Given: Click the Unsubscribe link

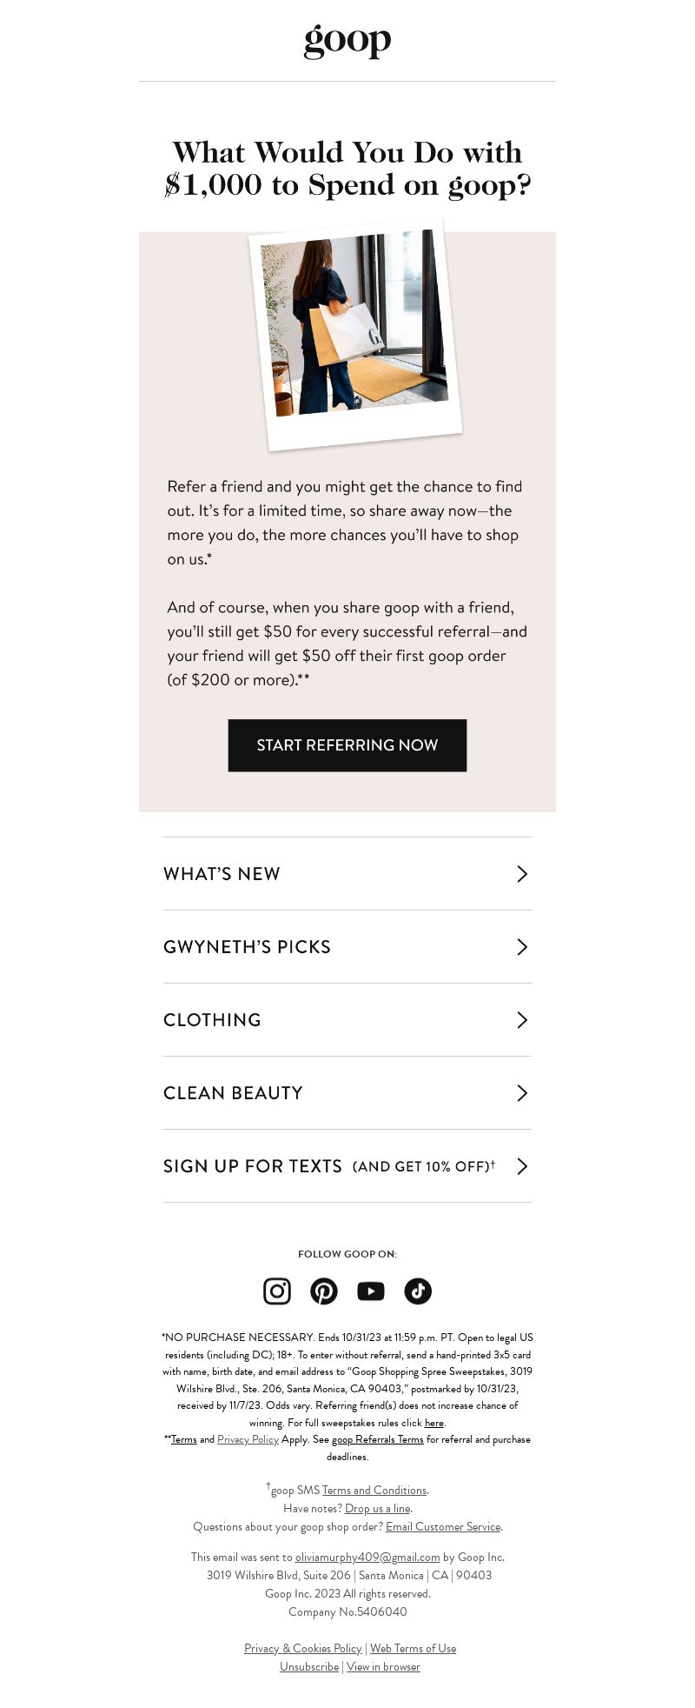Looking at the screenshot, I should click(309, 1666).
